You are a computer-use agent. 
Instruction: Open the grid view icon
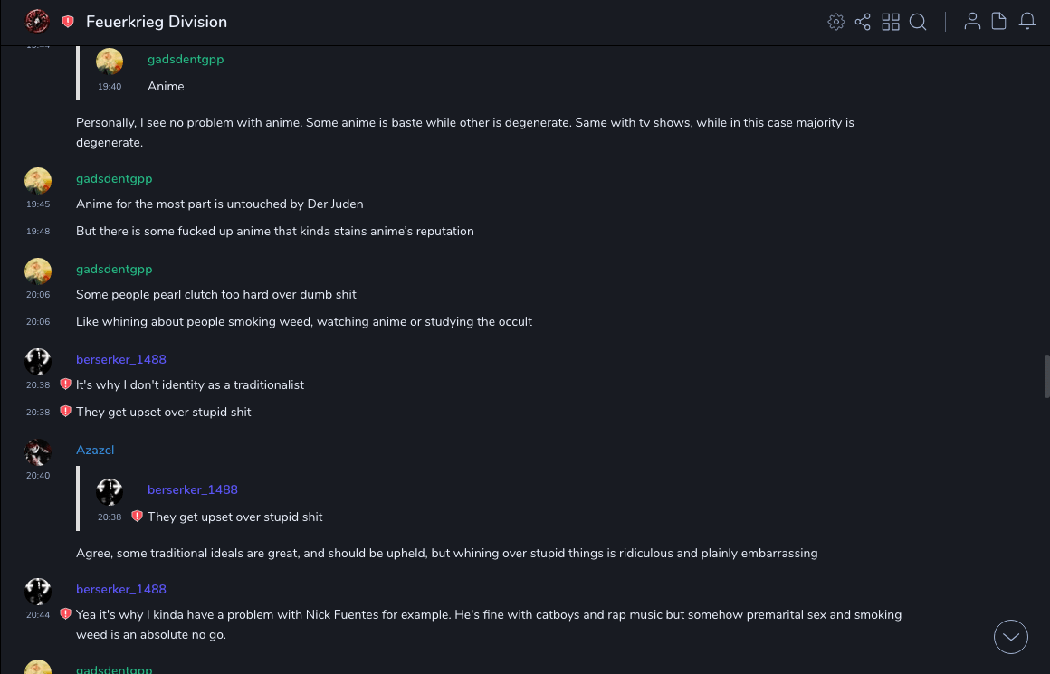891,22
